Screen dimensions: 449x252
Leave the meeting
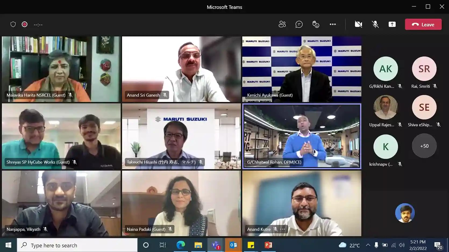(x=423, y=24)
